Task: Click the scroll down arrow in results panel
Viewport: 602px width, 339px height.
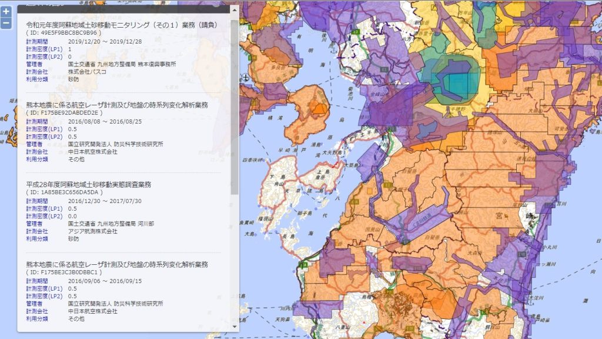Action: [235, 326]
